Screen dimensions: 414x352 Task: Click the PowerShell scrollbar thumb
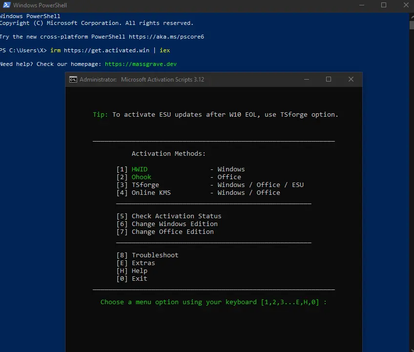tap(412, 25)
